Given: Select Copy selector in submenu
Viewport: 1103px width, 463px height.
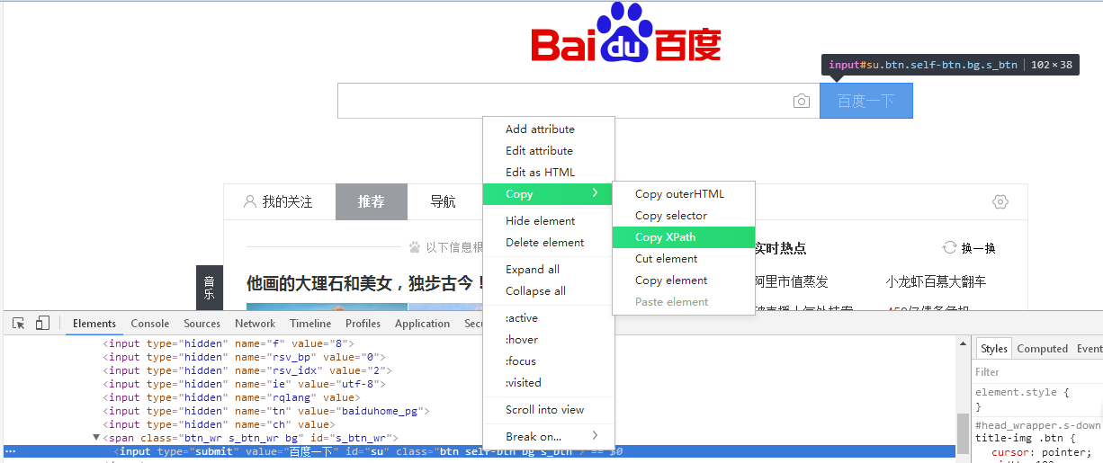Looking at the screenshot, I should coord(684,216).
